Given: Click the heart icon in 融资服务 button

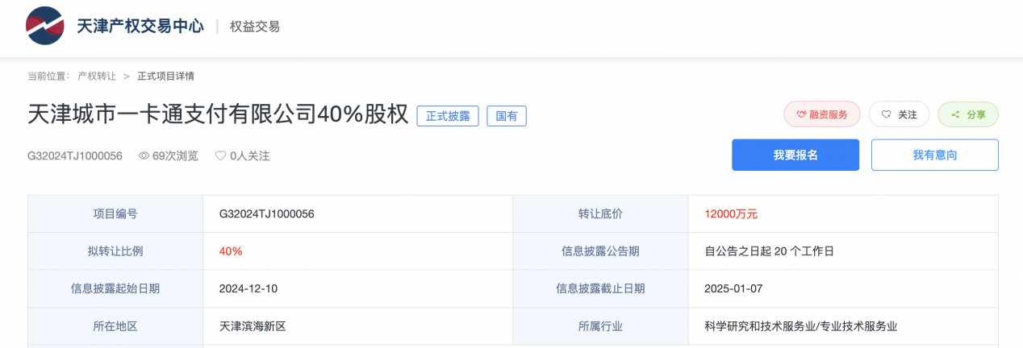Looking at the screenshot, I should pyautogui.click(x=801, y=114).
